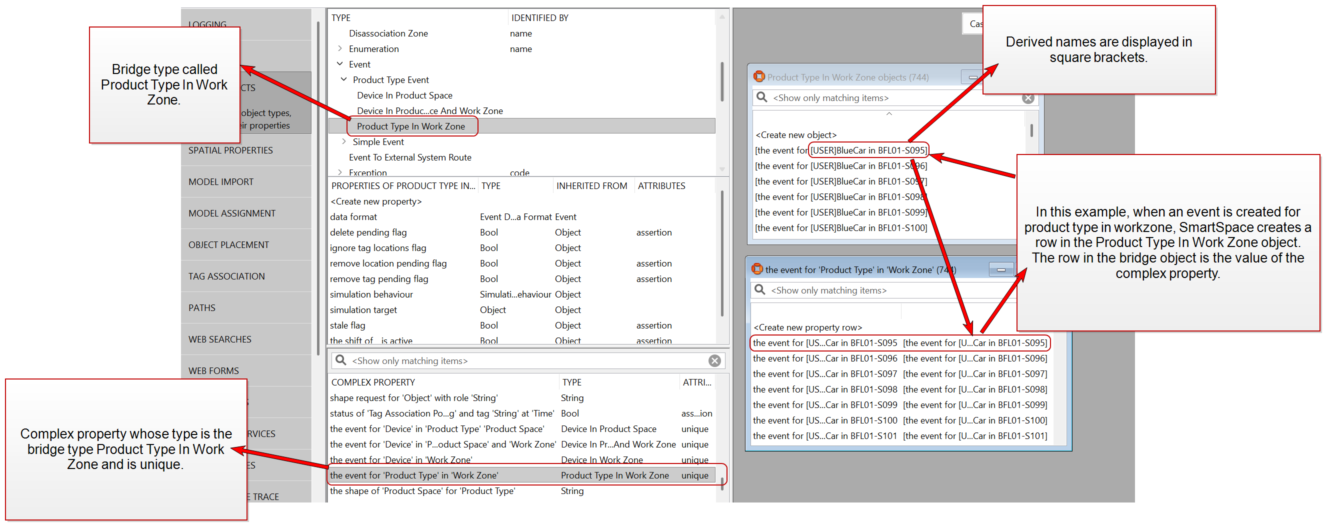This screenshot has height=528, width=1328.
Task: Collapse sort arrow in objects window list
Action: (889, 113)
